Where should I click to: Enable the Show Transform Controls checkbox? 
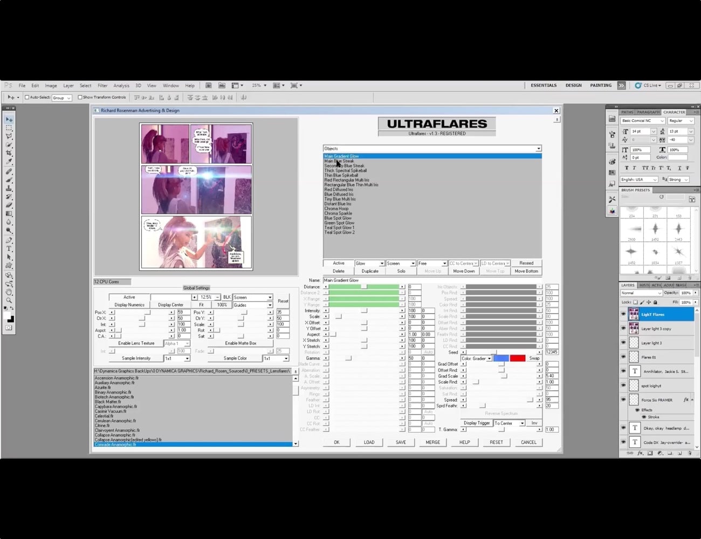80,97
